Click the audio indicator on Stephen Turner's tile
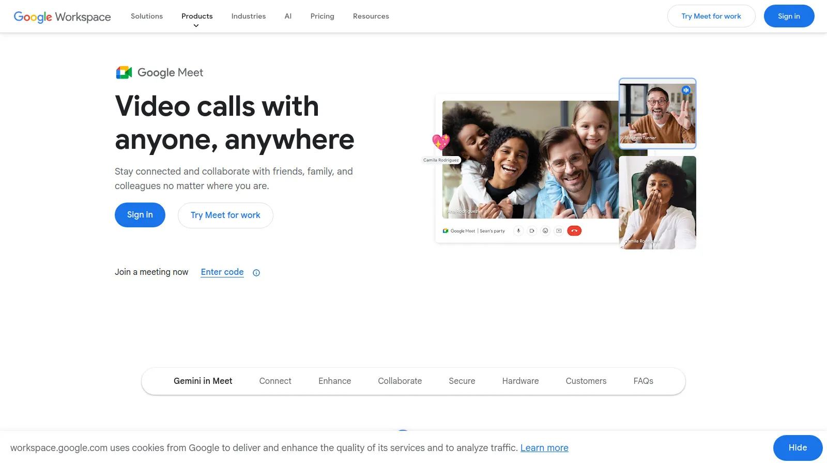The height and width of the screenshot is (465, 827). (x=686, y=89)
